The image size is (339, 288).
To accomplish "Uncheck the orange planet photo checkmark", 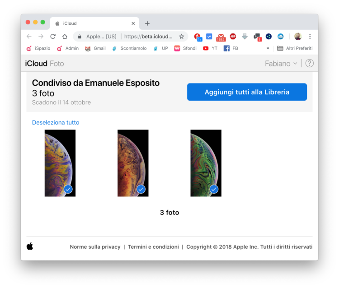I will click(x=141, y=189).
